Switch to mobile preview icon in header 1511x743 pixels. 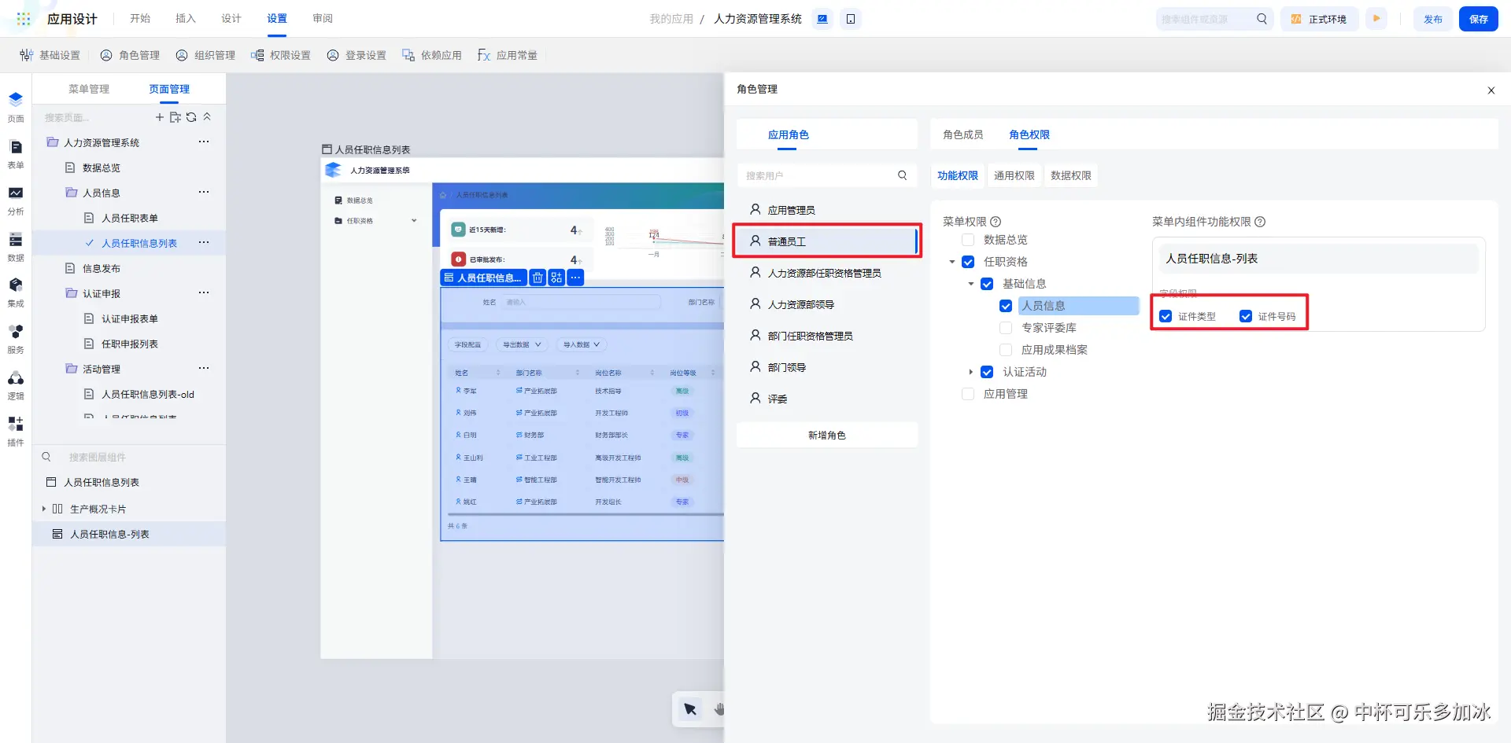(851, 19)
